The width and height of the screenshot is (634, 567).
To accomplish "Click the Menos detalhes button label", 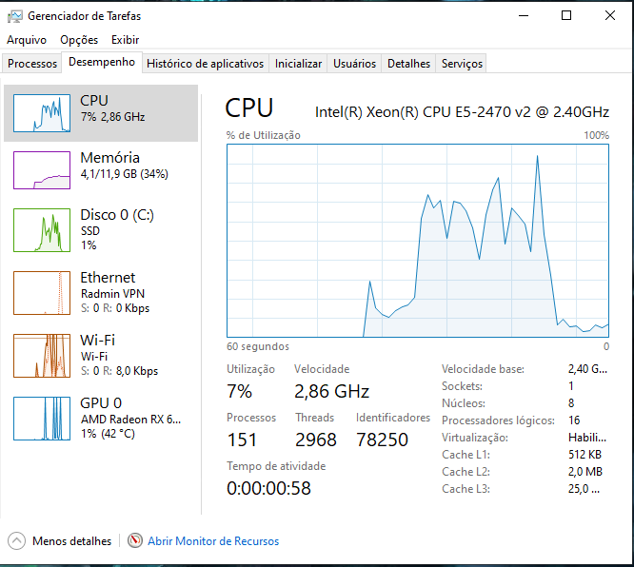I will pyautogui.click(x=72, y=541).
